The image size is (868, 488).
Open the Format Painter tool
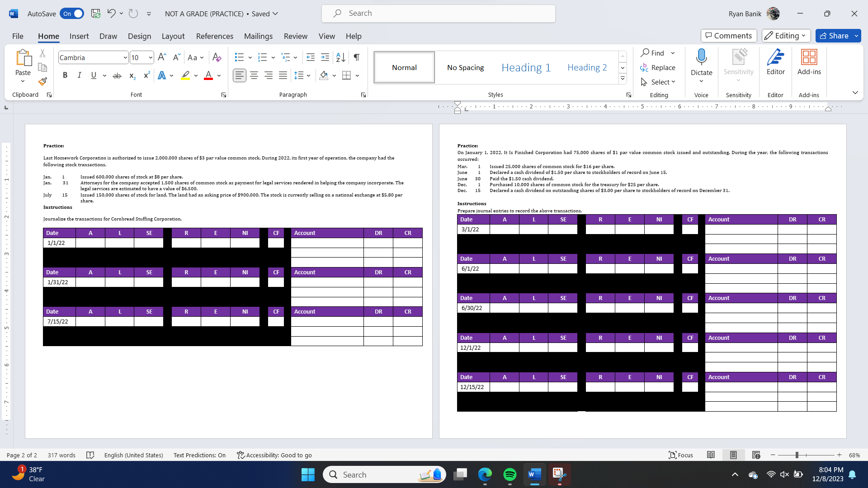(42, 81)
